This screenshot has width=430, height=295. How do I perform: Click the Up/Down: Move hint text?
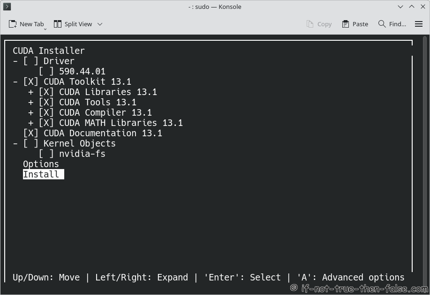[46, 278]
